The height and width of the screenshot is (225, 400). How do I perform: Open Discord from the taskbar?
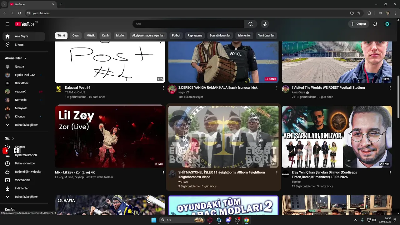(228, 220)
